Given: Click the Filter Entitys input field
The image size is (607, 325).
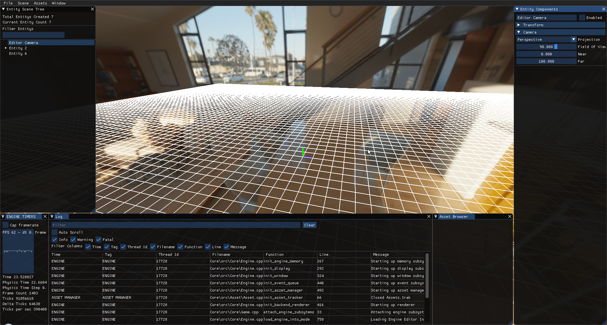Looking at the screenshot, I should click(x=33, y=35).
